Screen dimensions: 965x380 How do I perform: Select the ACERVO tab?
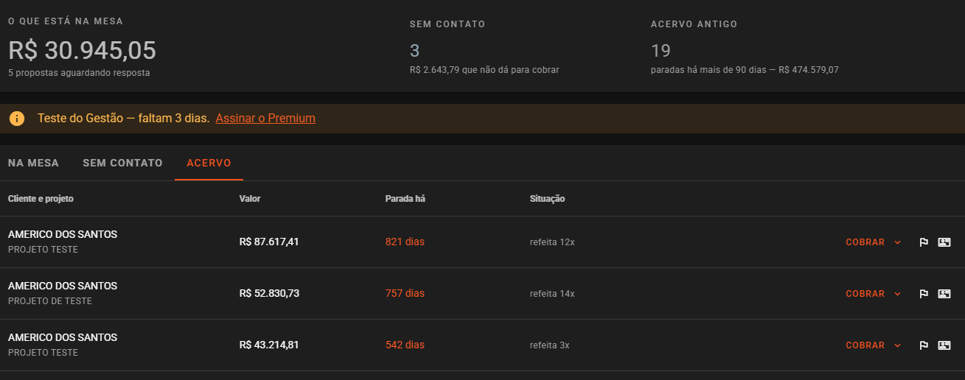tap(209, 163)
